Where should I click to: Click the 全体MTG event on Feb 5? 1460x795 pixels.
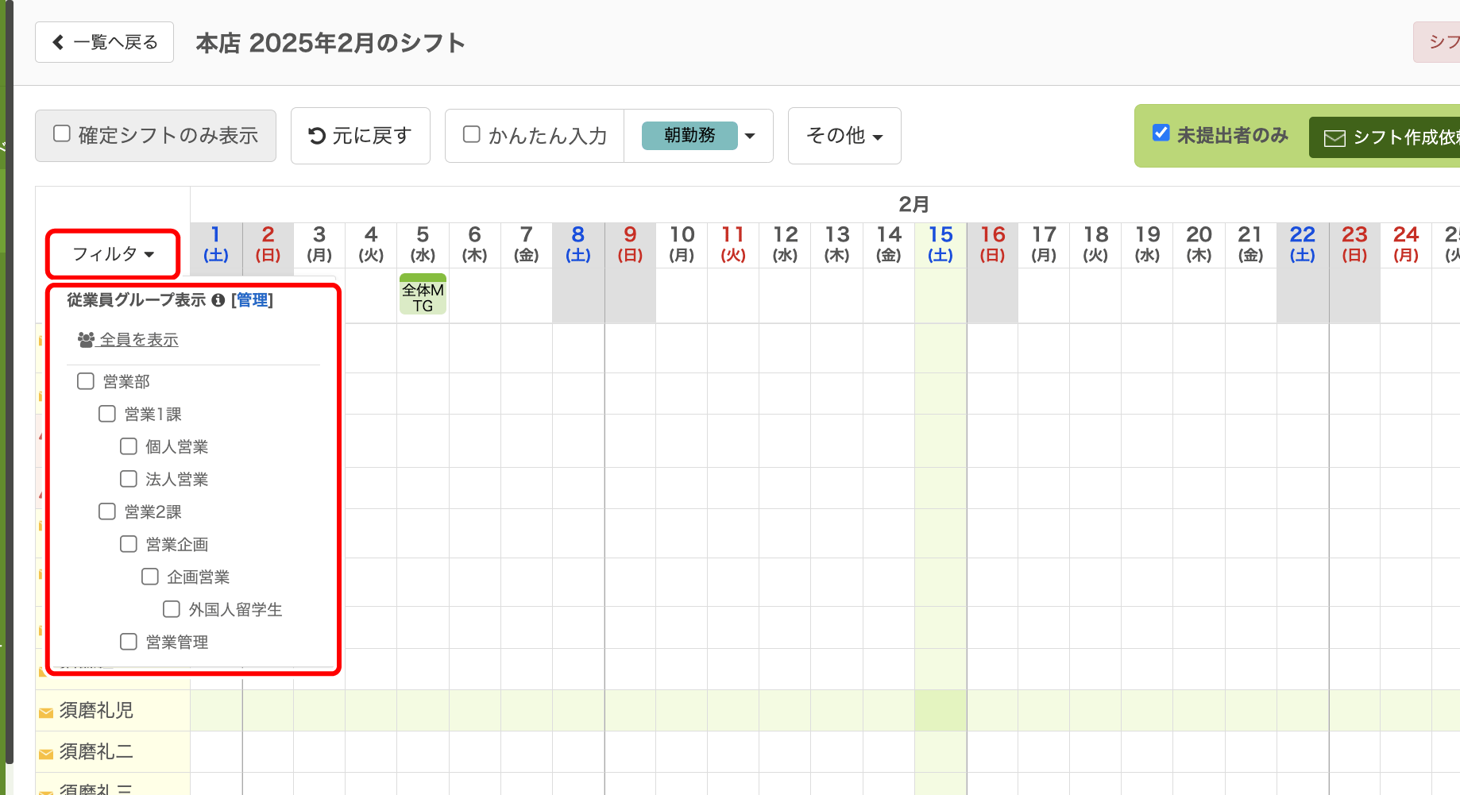point(423,295)
